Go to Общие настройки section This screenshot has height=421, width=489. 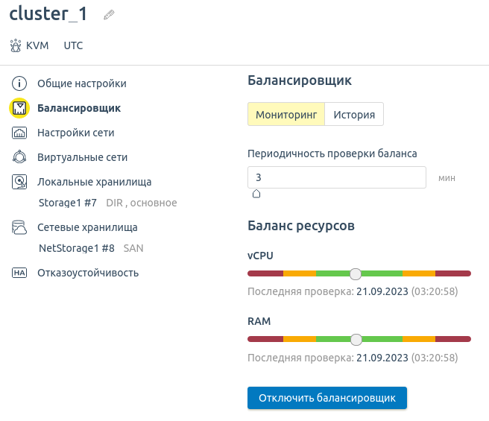click(x=82, y=83)
